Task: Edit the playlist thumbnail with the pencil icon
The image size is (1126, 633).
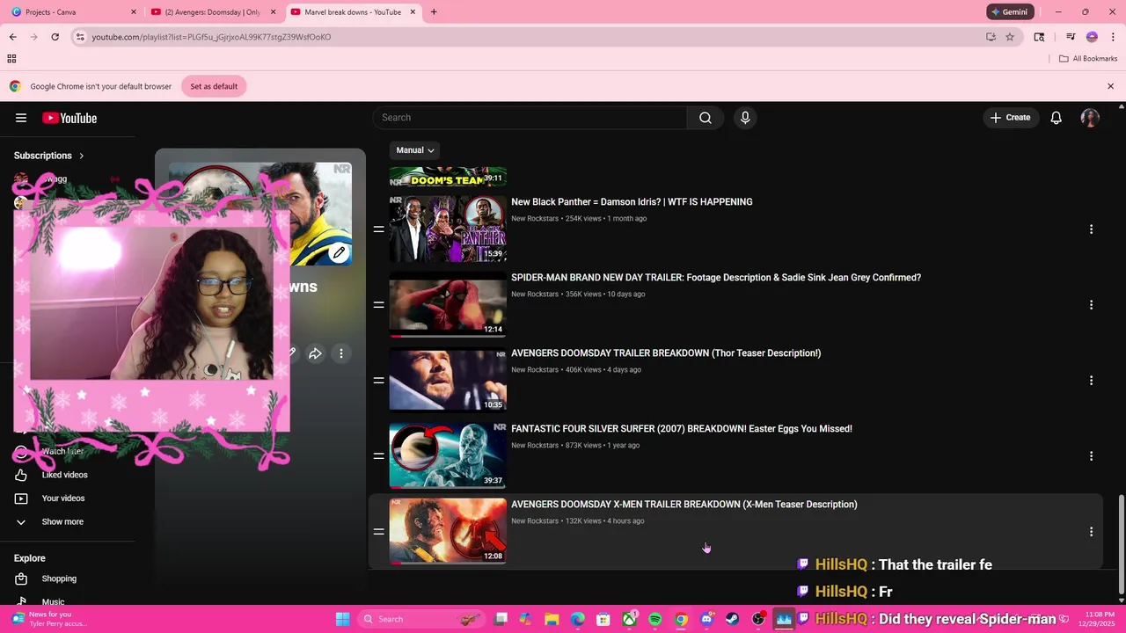Action: pos(339,253)
